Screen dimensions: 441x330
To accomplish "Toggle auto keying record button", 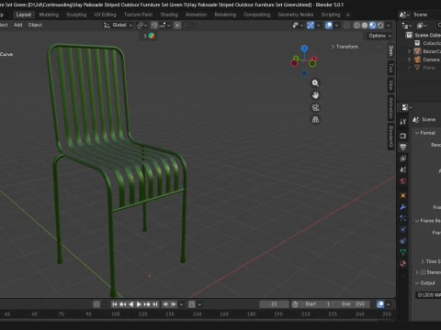I will (x=96, y=304).
